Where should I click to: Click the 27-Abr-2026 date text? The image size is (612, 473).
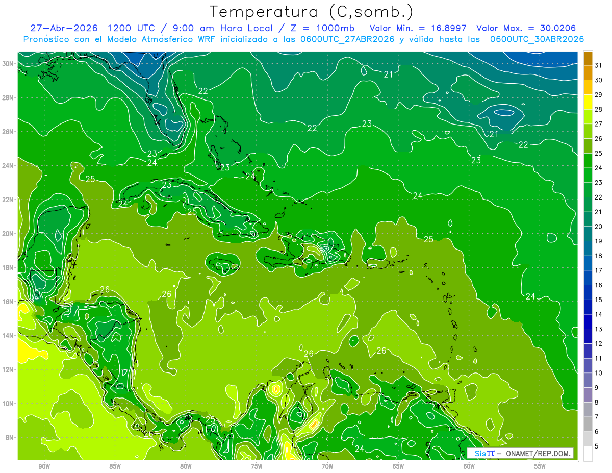coord(64,28)
